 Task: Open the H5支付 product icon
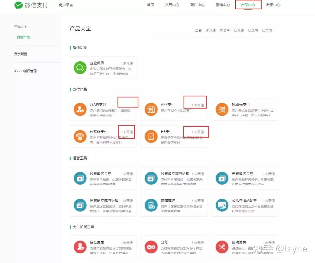151,136
